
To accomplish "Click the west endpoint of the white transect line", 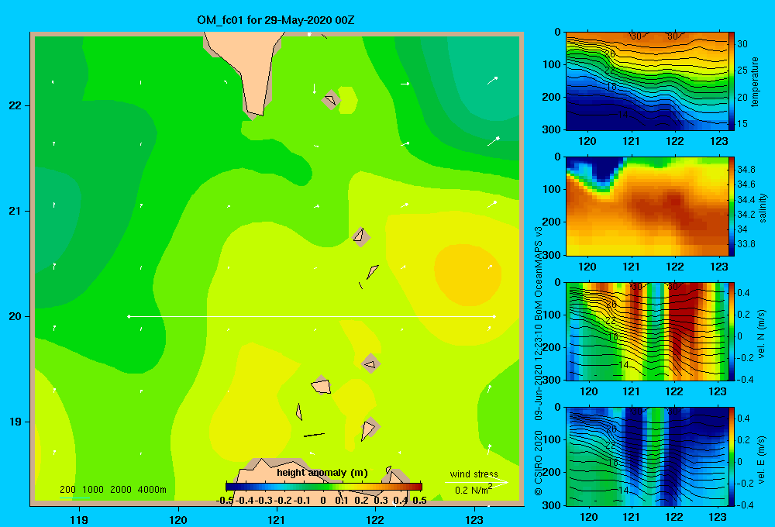I will click(x=129, y=316).
